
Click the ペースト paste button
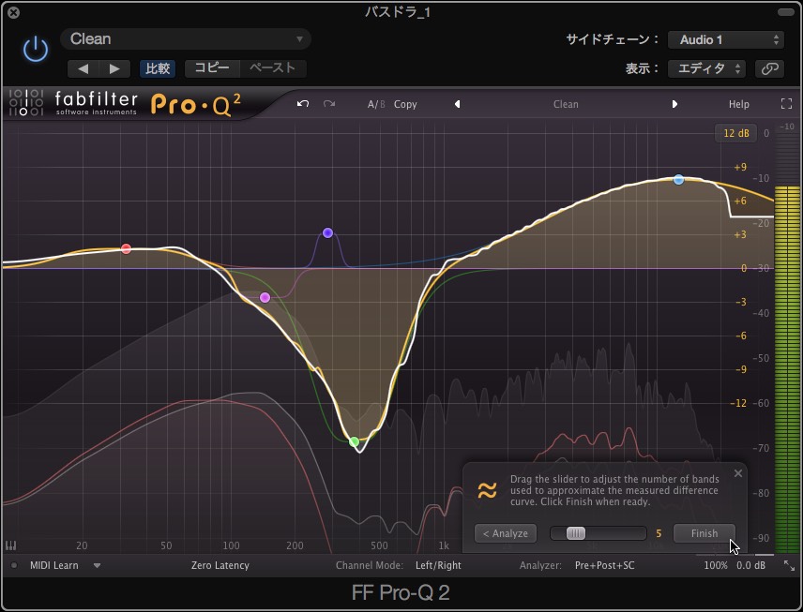tap(273, 68)
